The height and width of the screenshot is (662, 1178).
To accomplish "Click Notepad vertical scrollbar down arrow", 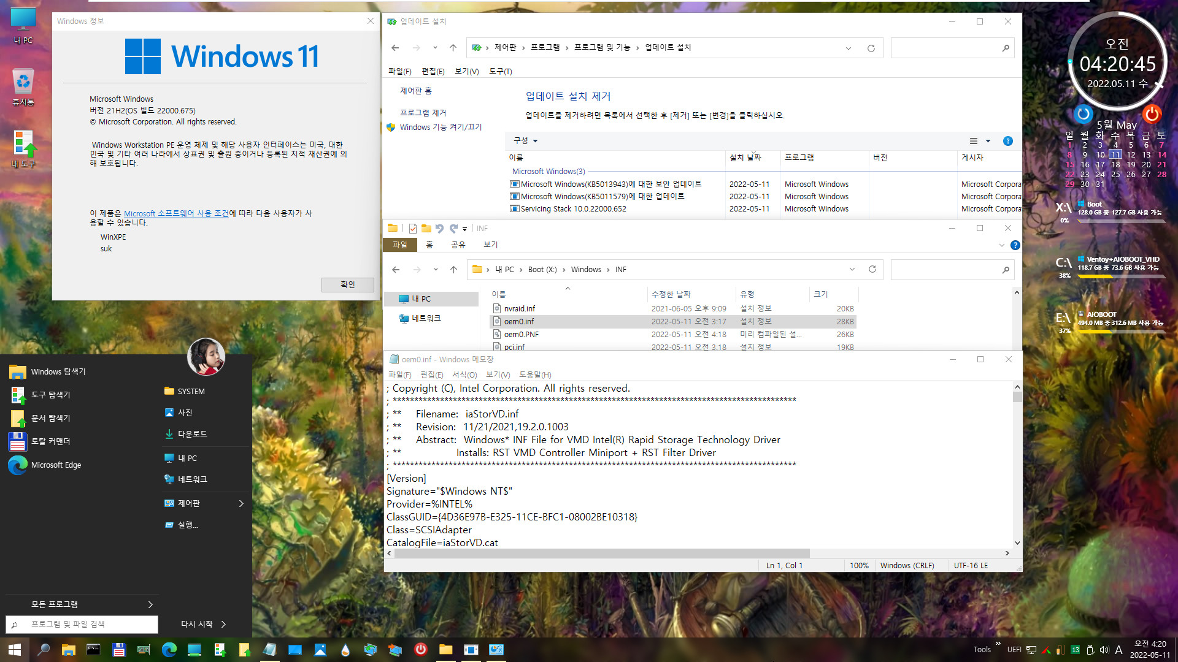I will tap(1017, 543).
